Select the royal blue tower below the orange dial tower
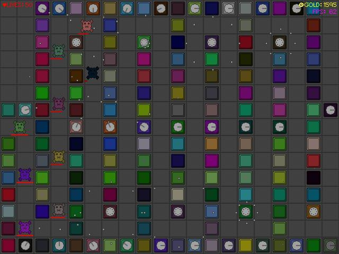 pyautogui.click(x=110, y=144)
